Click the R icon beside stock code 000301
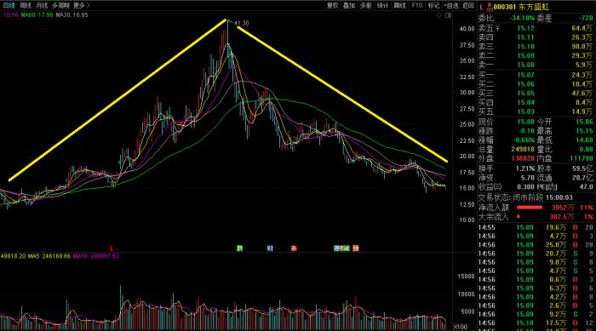This screenshot has width=596, height=331. (x=490, y=7)
